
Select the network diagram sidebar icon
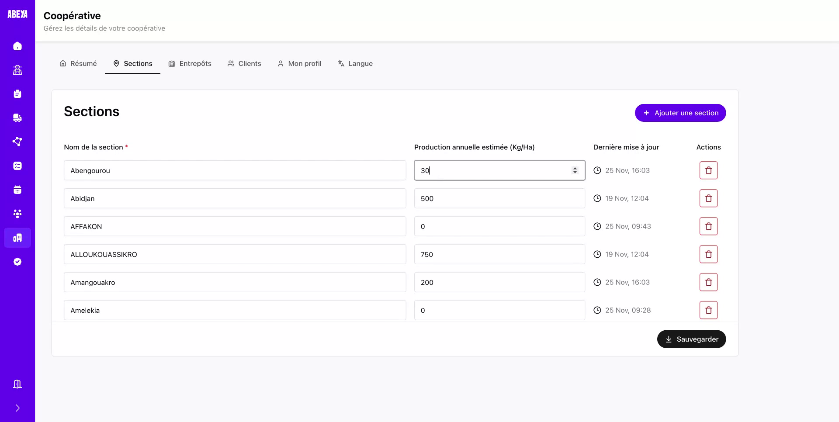pos(17,142)
